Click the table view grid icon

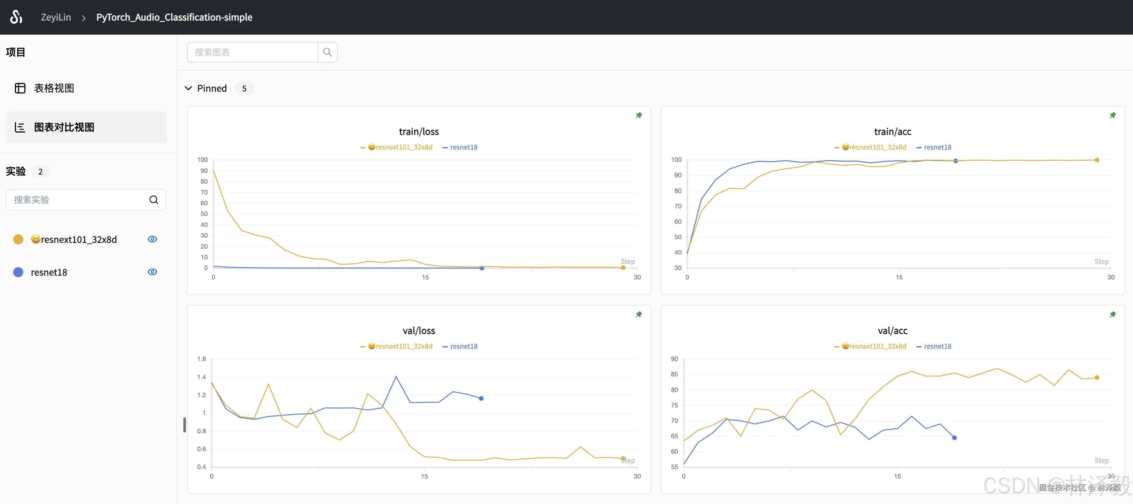(20, 88)
